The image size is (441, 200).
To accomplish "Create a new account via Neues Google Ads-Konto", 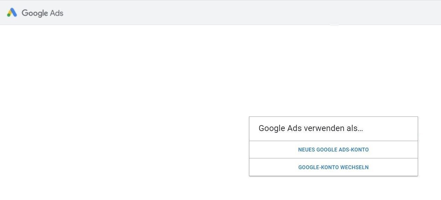I will (333, 150).
